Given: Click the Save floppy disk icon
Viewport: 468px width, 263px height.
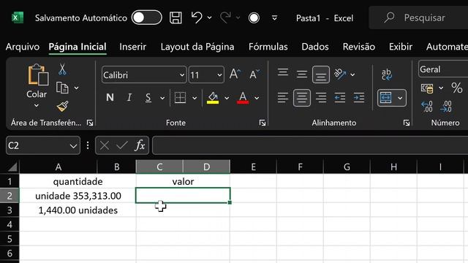Looking at the screenshot, I should 175,18.
